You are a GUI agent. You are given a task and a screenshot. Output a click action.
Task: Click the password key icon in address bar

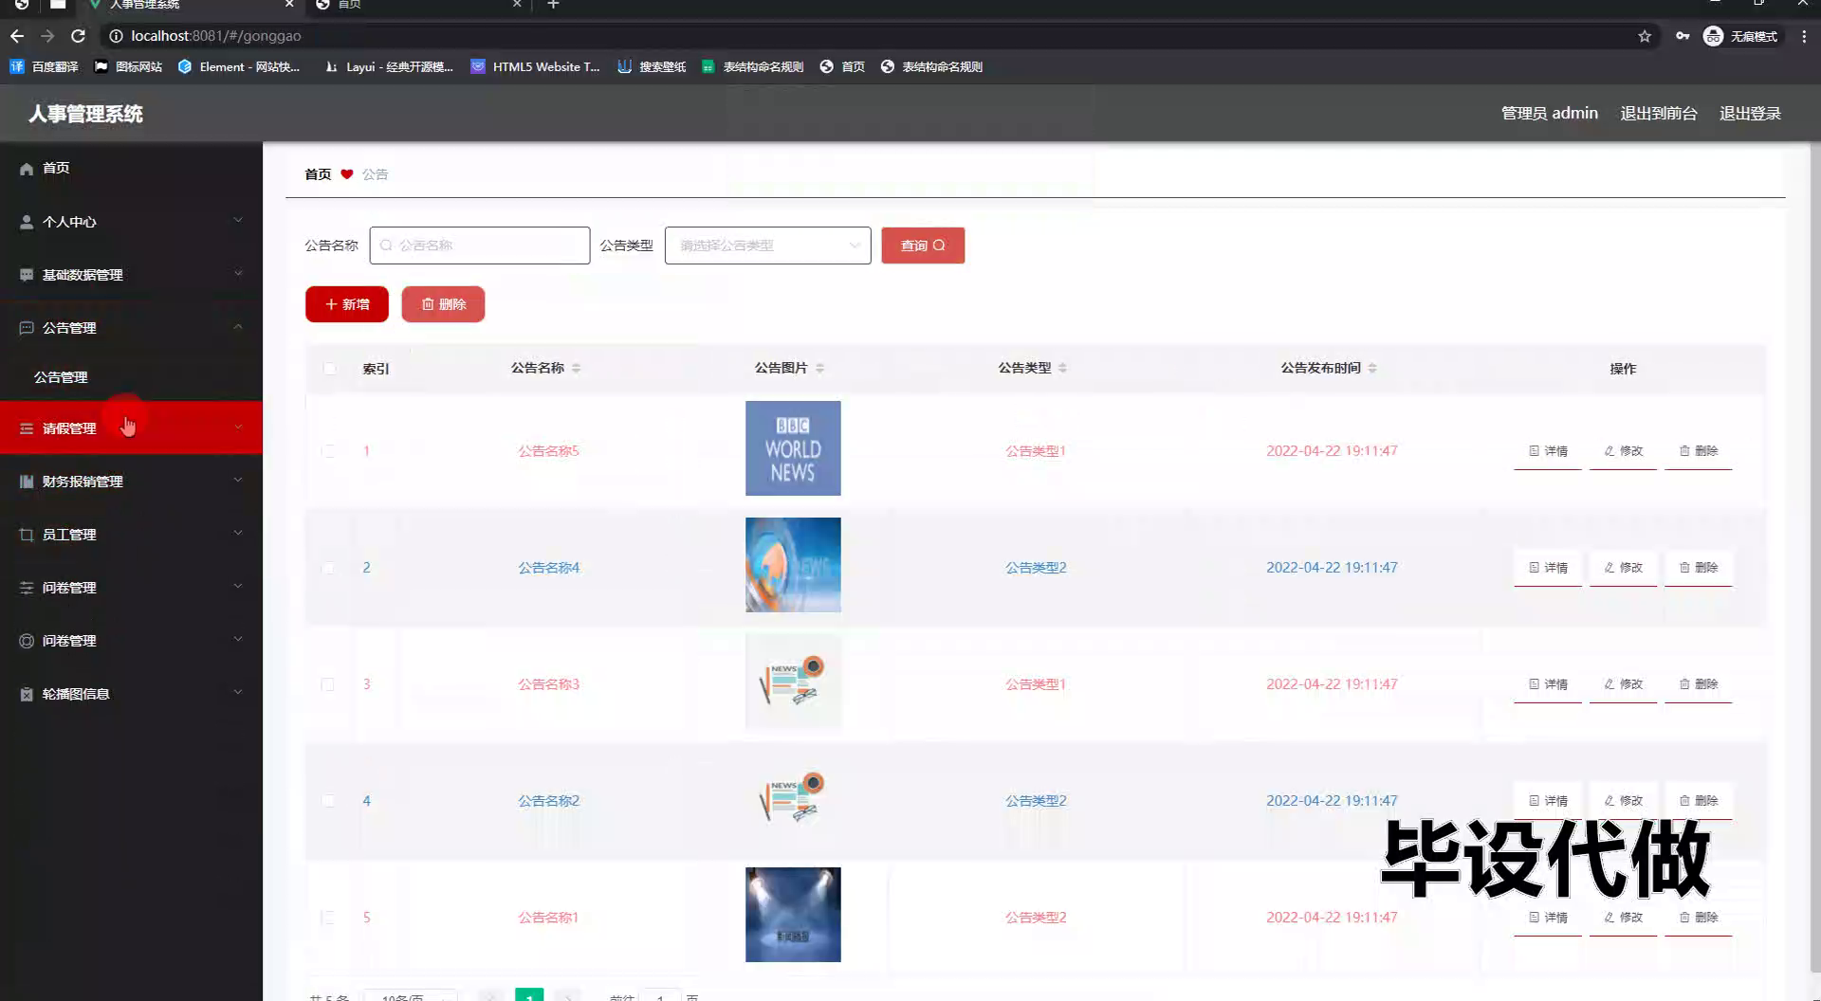tap(1683, 36)
